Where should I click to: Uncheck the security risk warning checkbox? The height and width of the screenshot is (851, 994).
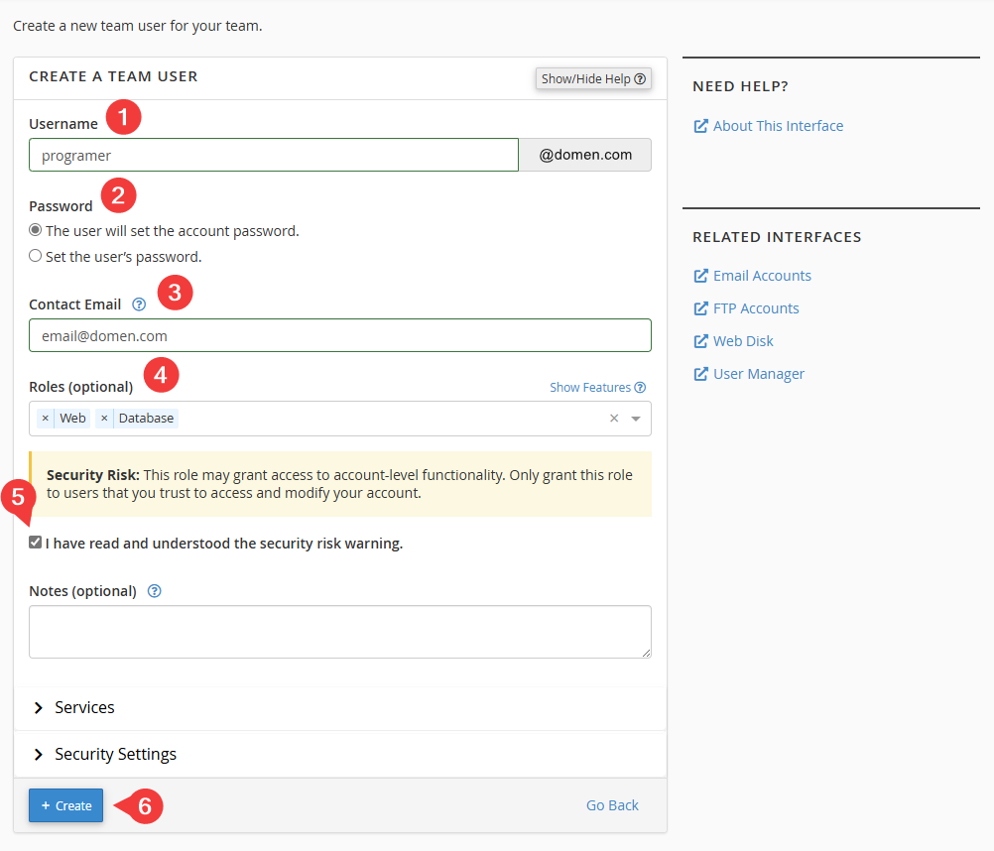36,543
